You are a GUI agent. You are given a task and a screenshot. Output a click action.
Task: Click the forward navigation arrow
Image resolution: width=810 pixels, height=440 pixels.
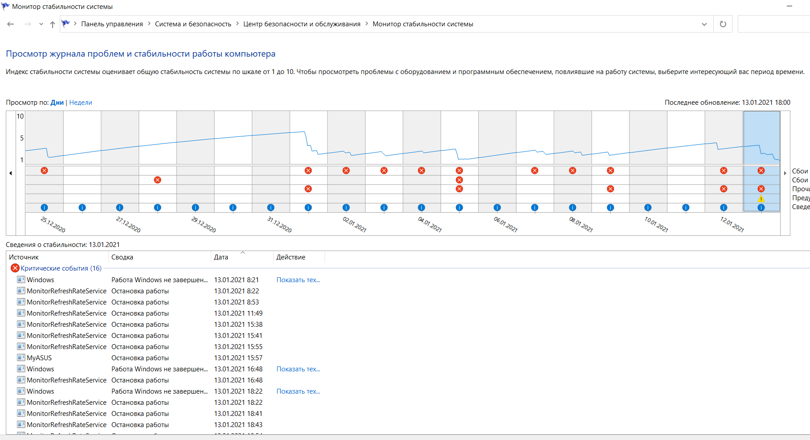coord(28,24)
